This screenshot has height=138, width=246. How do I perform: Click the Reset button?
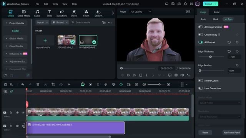coord(205,133)
